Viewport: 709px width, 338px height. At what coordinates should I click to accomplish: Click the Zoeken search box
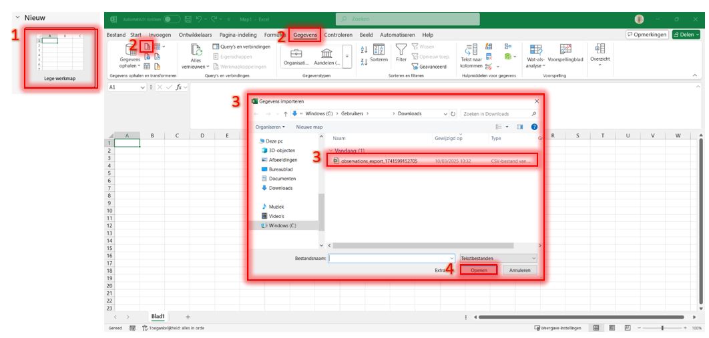tap(407, 19)
